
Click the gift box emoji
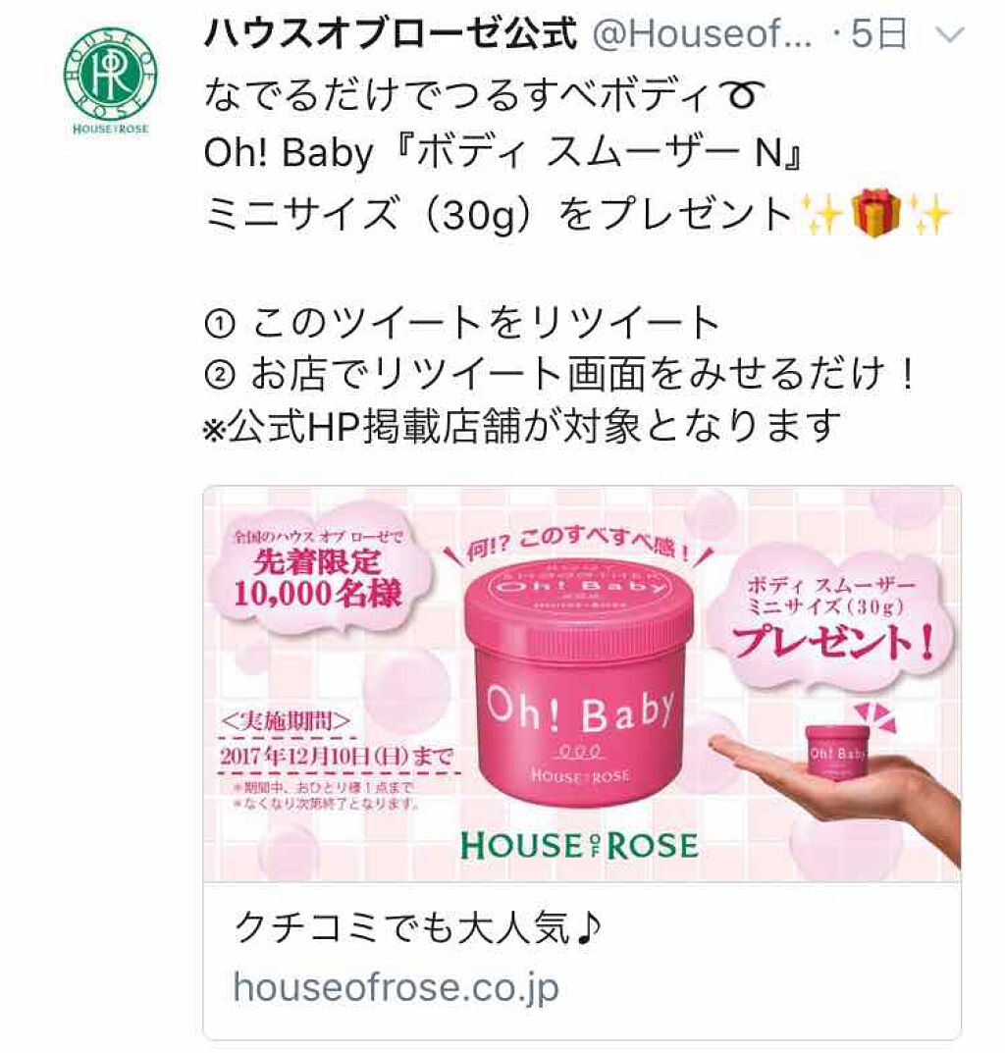pos(875,214)
